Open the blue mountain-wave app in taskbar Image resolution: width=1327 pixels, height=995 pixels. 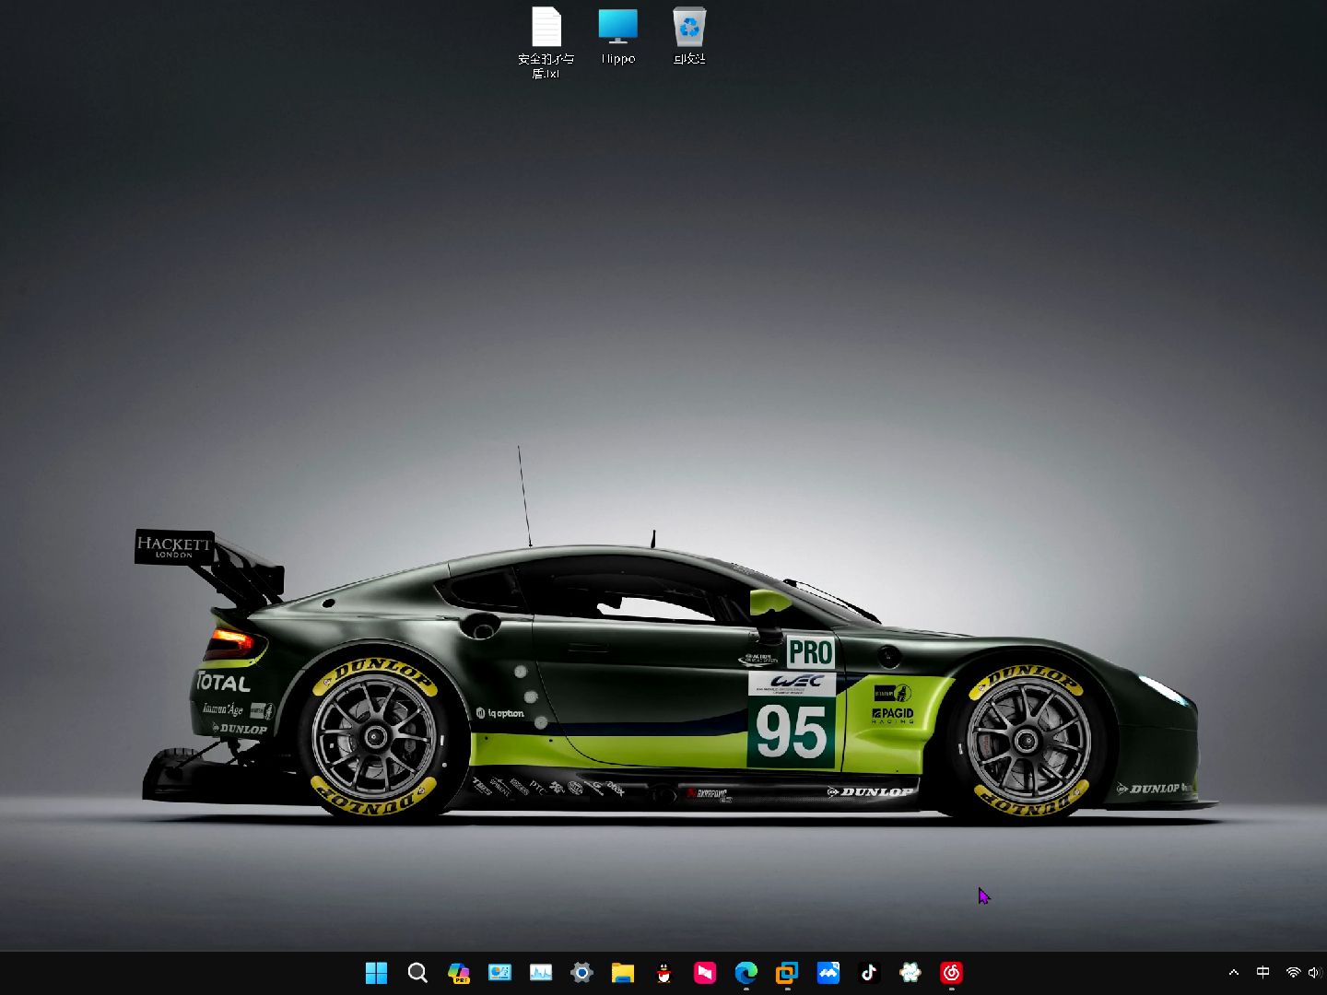tap(828, 973)
